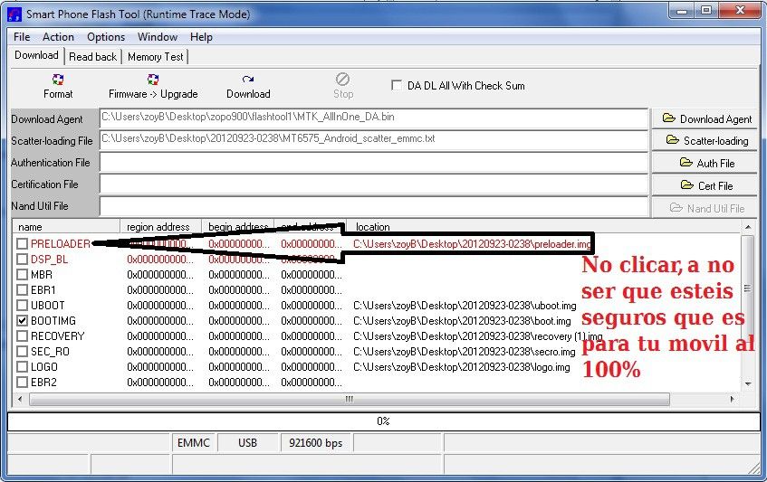
Task: Open the Scatter-loading file browser
Action: click(x=705, y=141)
